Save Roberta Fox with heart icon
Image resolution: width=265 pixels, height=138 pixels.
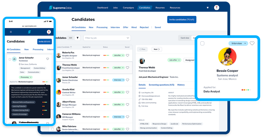click(127, 55)
